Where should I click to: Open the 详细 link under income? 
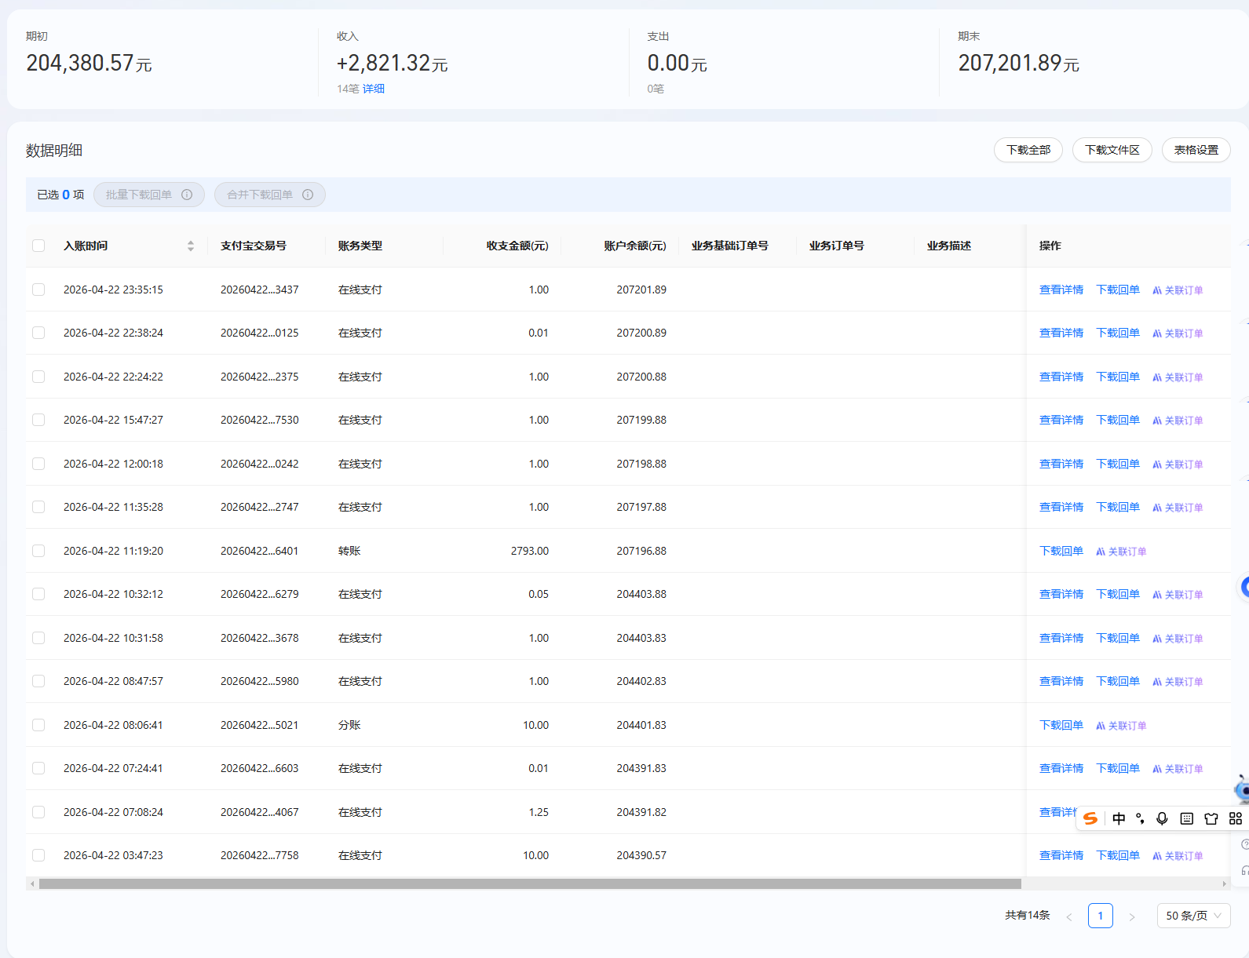(374, 89)
